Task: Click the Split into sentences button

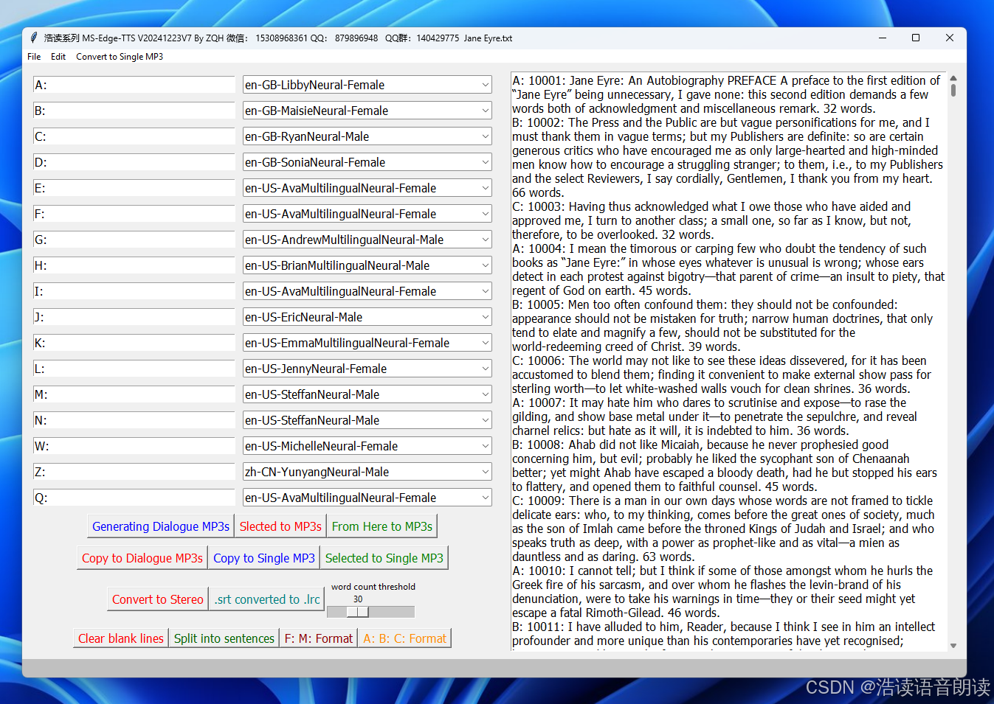Action: (x=224, y=638)
